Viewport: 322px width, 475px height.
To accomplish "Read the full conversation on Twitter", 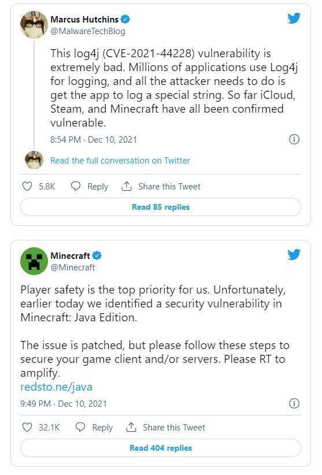I will click(x=120, y=161).
